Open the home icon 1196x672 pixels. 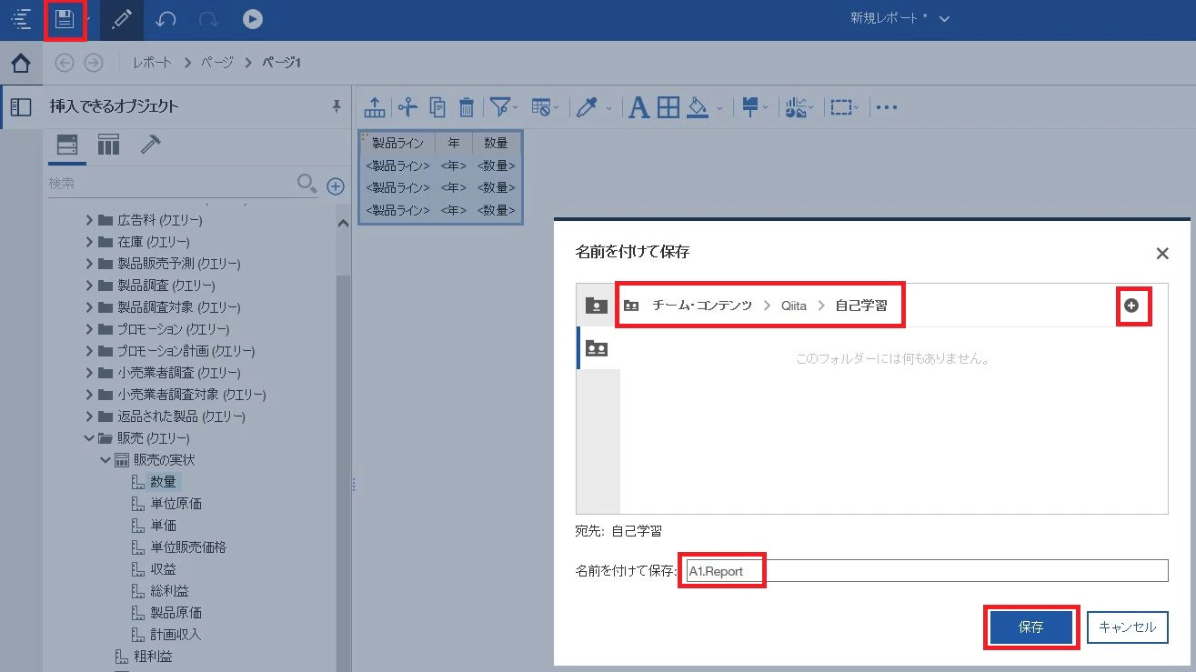point(21,63)
